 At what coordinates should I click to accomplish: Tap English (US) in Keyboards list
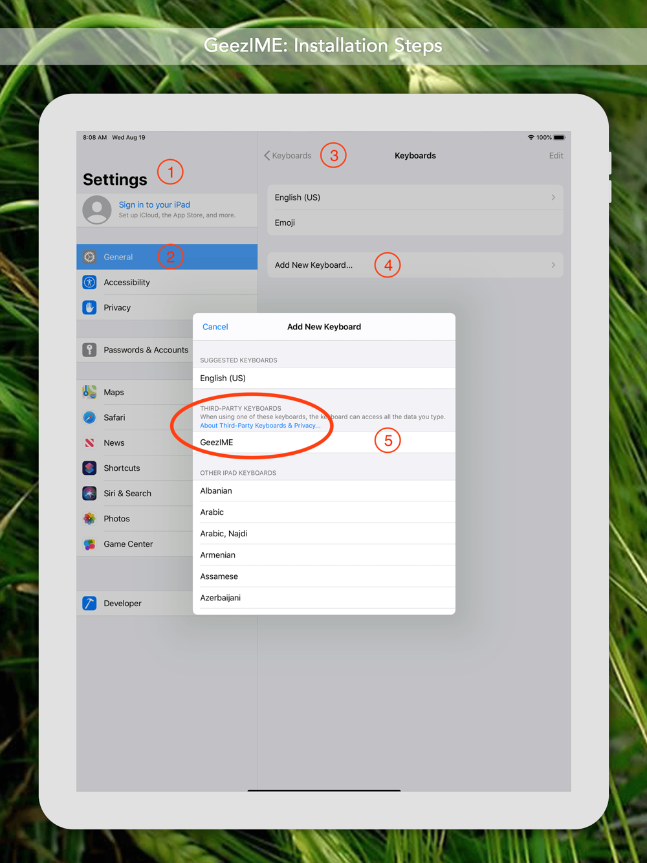(415, 197)
